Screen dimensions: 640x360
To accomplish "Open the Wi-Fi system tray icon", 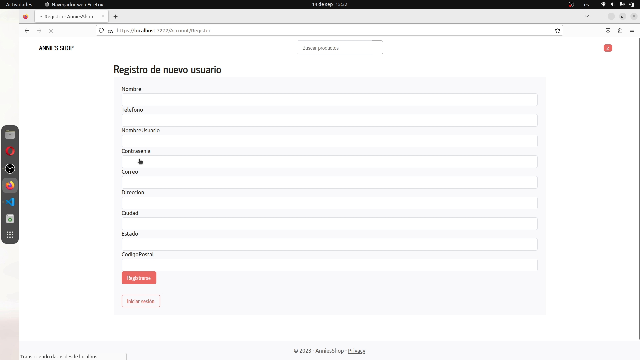I will (x=604, y=4).
